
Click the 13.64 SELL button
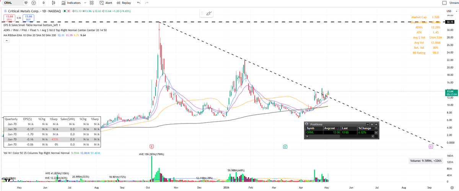10,18
